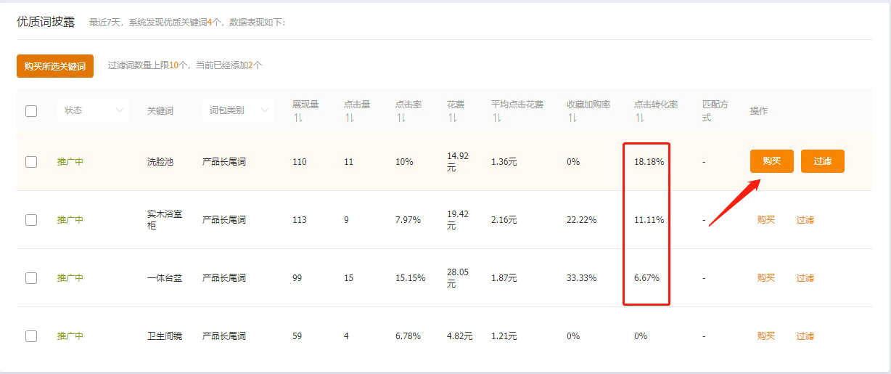The width and height of the screenshot is (891, 374).
Task: Sort by 花费 using its sort icon
Action: pyautogui.click(x=452, y=118)
